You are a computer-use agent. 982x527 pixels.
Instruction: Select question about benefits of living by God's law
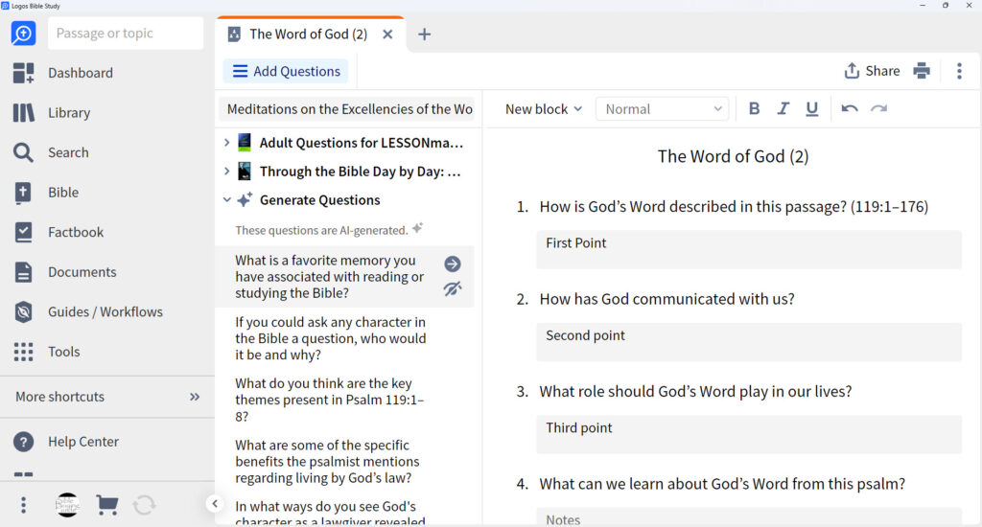pos(328,461)
